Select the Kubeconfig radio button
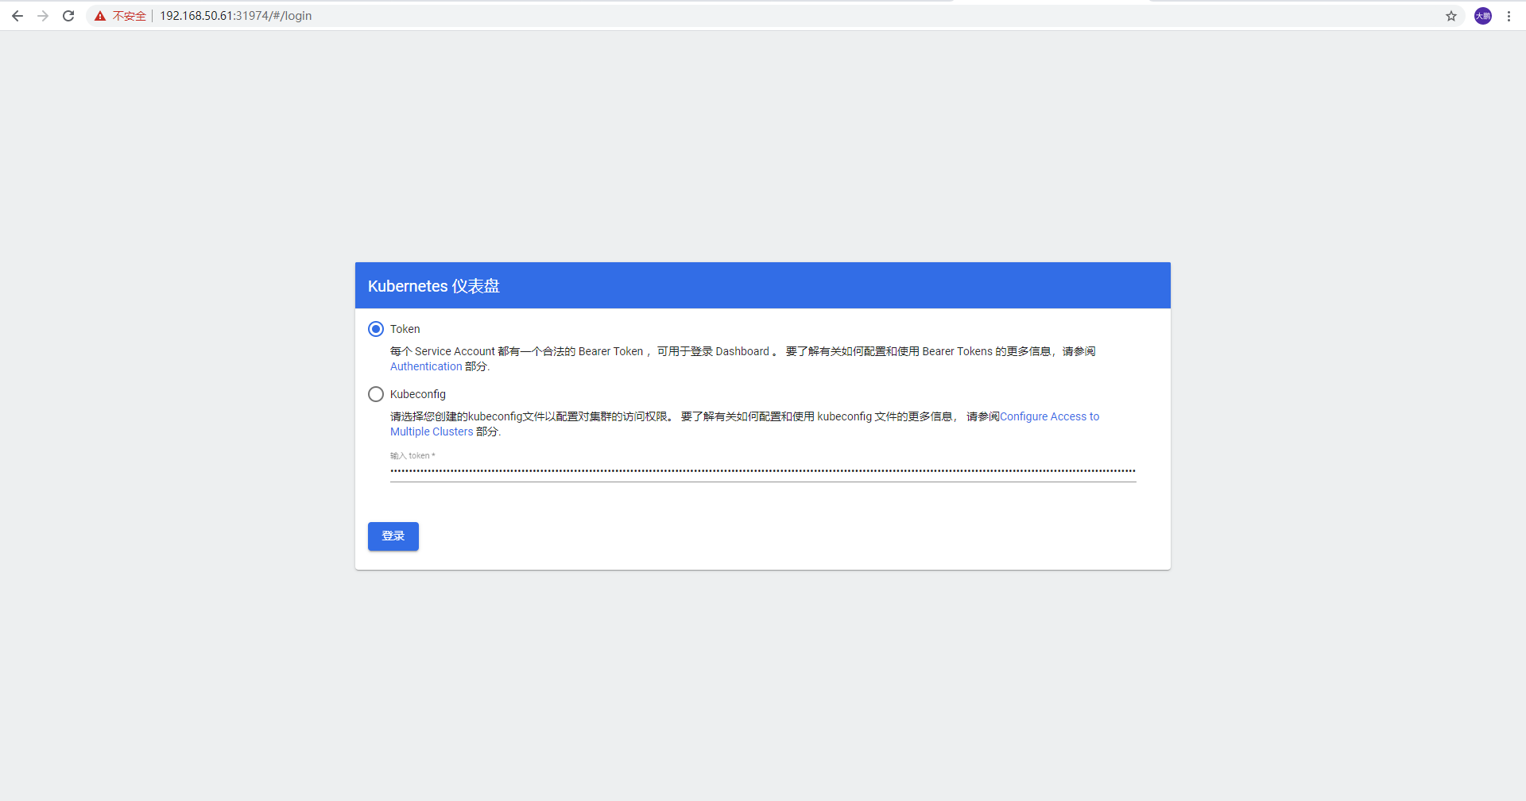The image size is (1526, 801). click(x=376, y=394)
